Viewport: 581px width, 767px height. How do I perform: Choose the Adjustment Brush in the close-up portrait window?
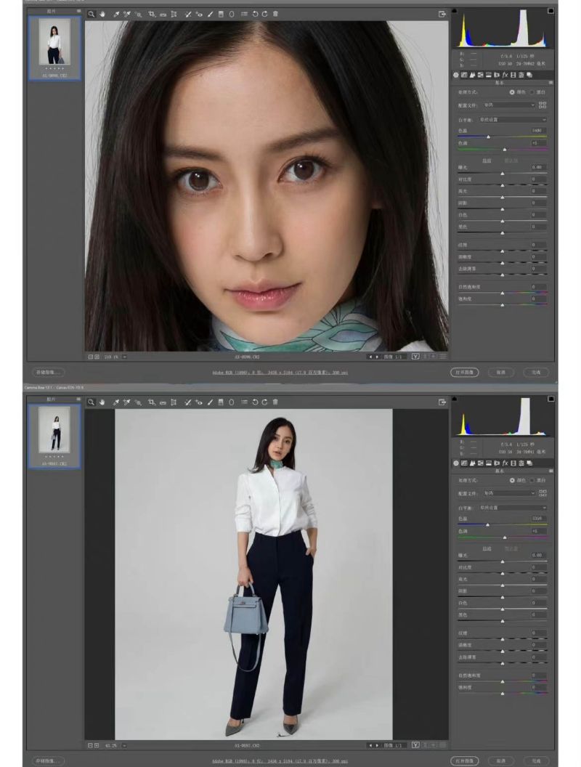(210, 14)
